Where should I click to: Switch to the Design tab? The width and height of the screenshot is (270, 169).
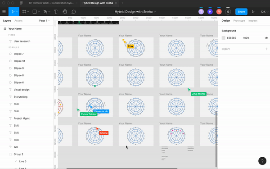[x=226, y=21]
